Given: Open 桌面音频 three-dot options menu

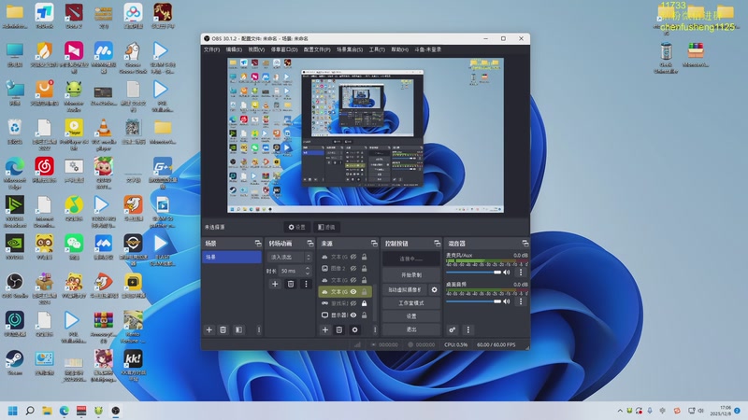Looking at the screenshot, I should [x=521, y=301].
